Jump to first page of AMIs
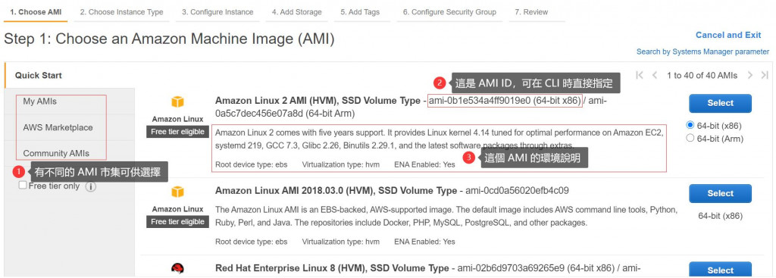Screen dimensions: 776x278 pyautogui.click(x=640, y=75)
